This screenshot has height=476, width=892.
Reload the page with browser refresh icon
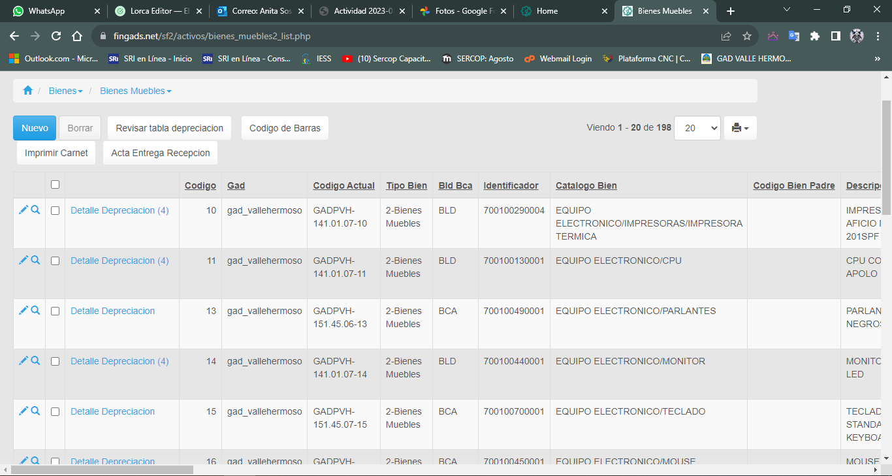(56, 37)
